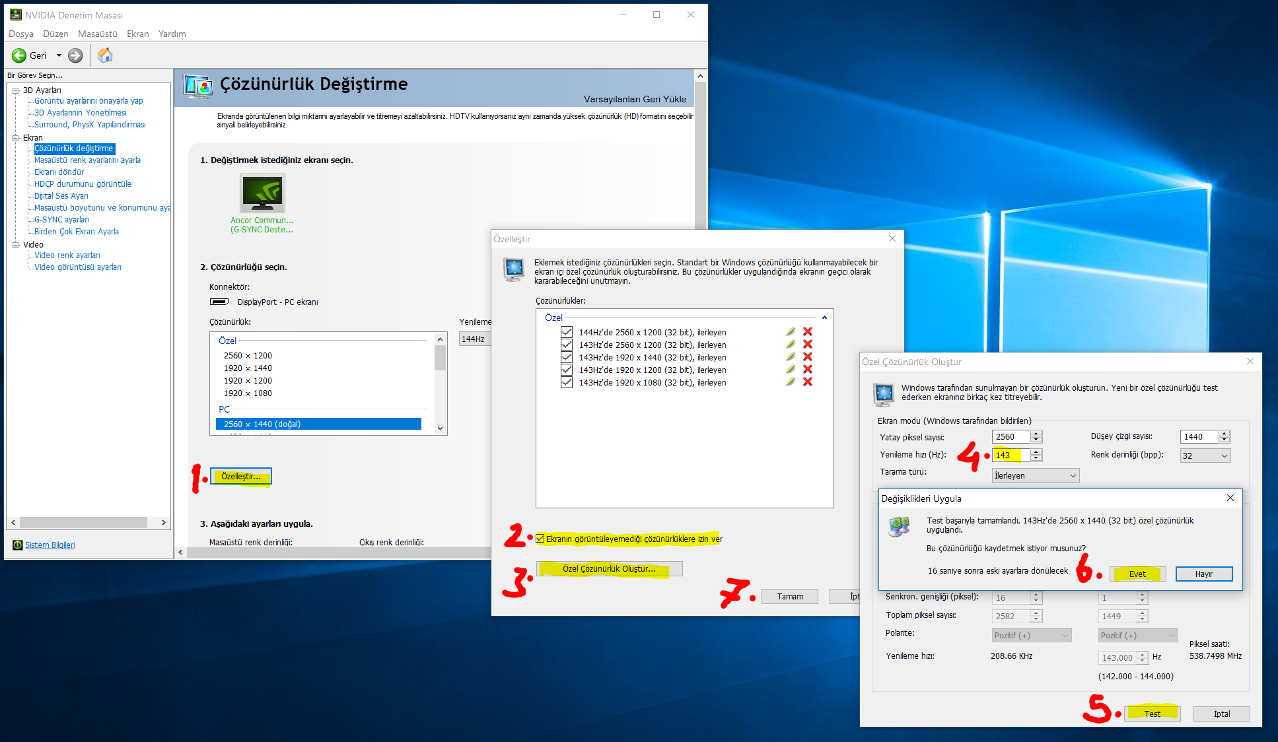
Task: Click resolution list scrollbar down arrow
Action: click(x=441, y=428)
